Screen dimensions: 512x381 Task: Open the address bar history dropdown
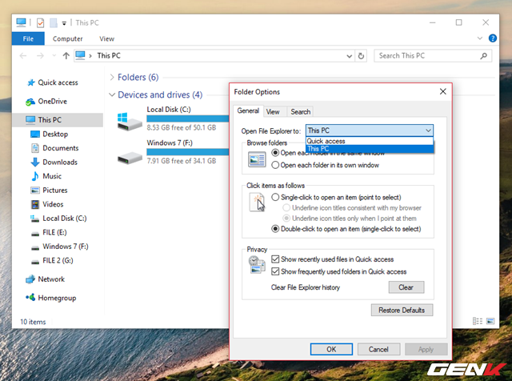[349, 56]
